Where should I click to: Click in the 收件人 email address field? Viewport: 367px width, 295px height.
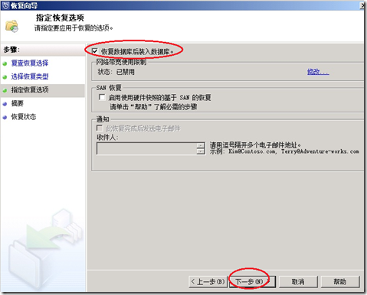146,148
